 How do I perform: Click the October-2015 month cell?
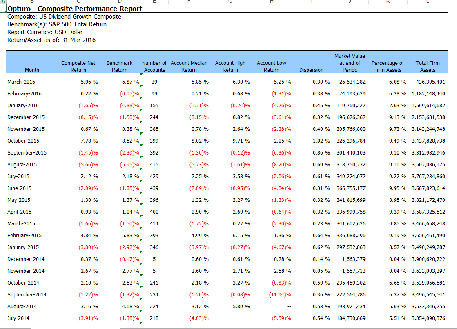tap(23, 141)
